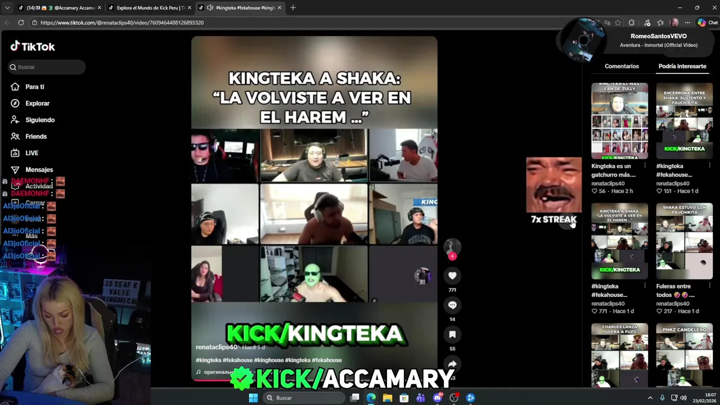
Task: Like the video with the heart icon
Action: coord(452,276)
